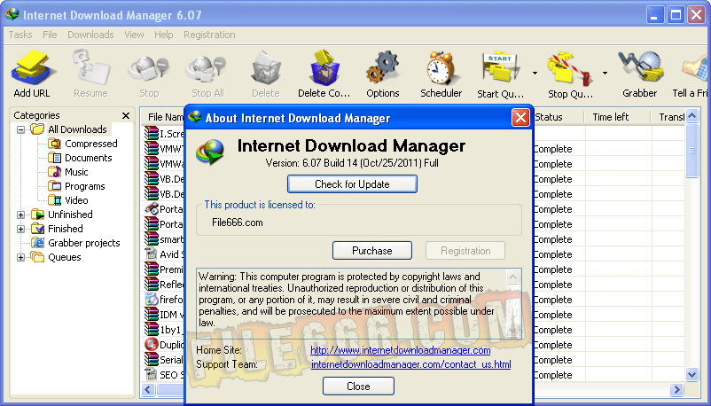Click the Purchase button
This screenshot has width=711, height=406.
[x=372, y=250]
